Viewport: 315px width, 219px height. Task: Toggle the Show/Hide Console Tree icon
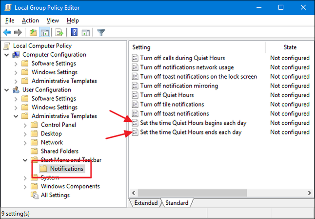click(44, 32)
